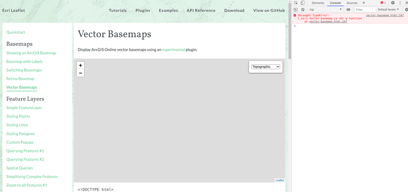
Task: Open Querying Features #1 example
Action: point(25,151)
